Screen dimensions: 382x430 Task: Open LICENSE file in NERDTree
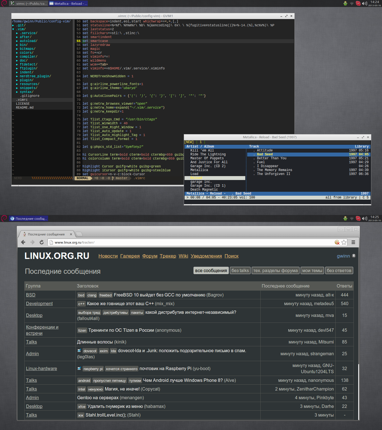pos(23,104)
